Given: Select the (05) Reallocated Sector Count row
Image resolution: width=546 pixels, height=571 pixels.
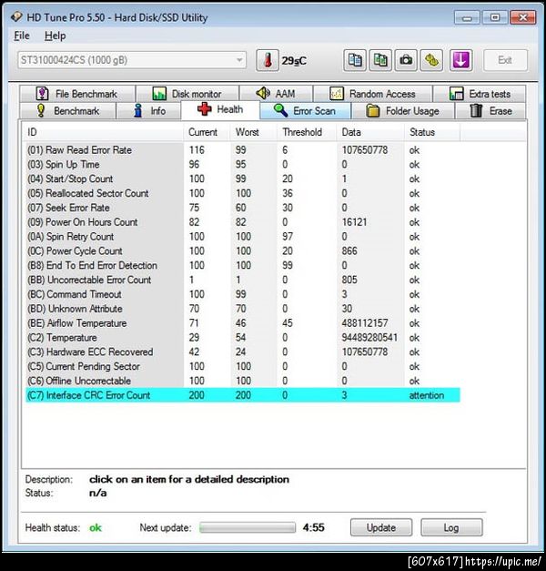Looking at the screenshot, I should pos(243,193).
